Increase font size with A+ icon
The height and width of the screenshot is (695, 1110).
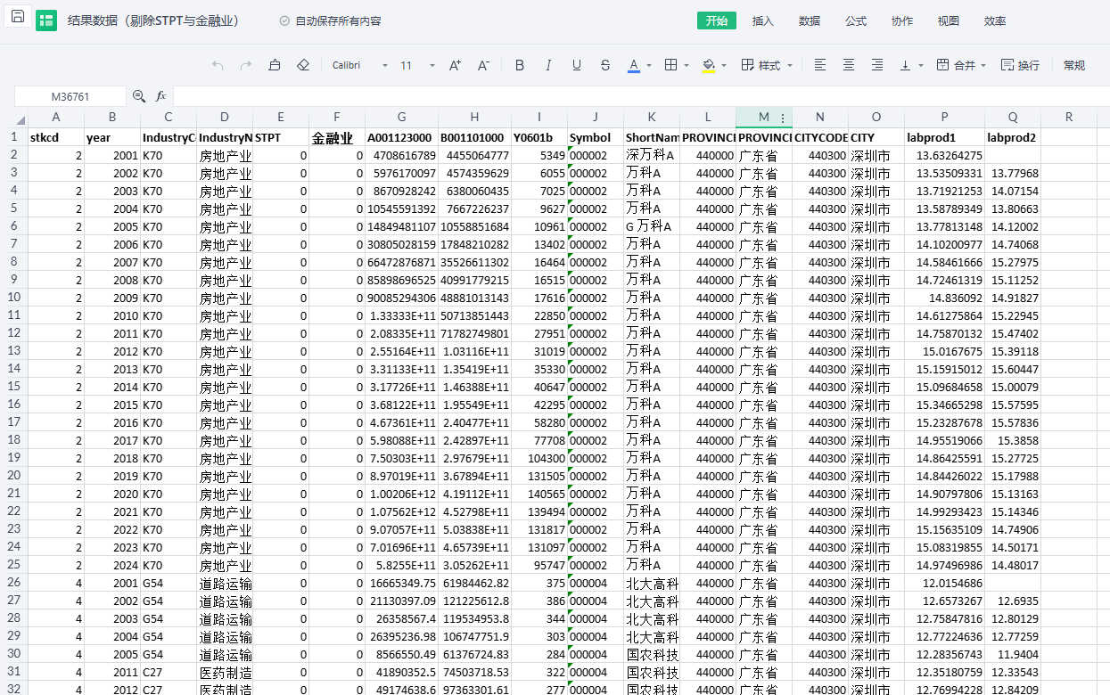point(455,65)
